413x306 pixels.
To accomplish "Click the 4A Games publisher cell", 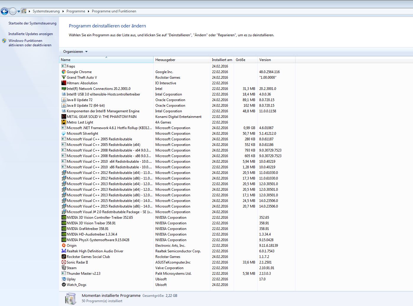I will click(x=163, y=122).
